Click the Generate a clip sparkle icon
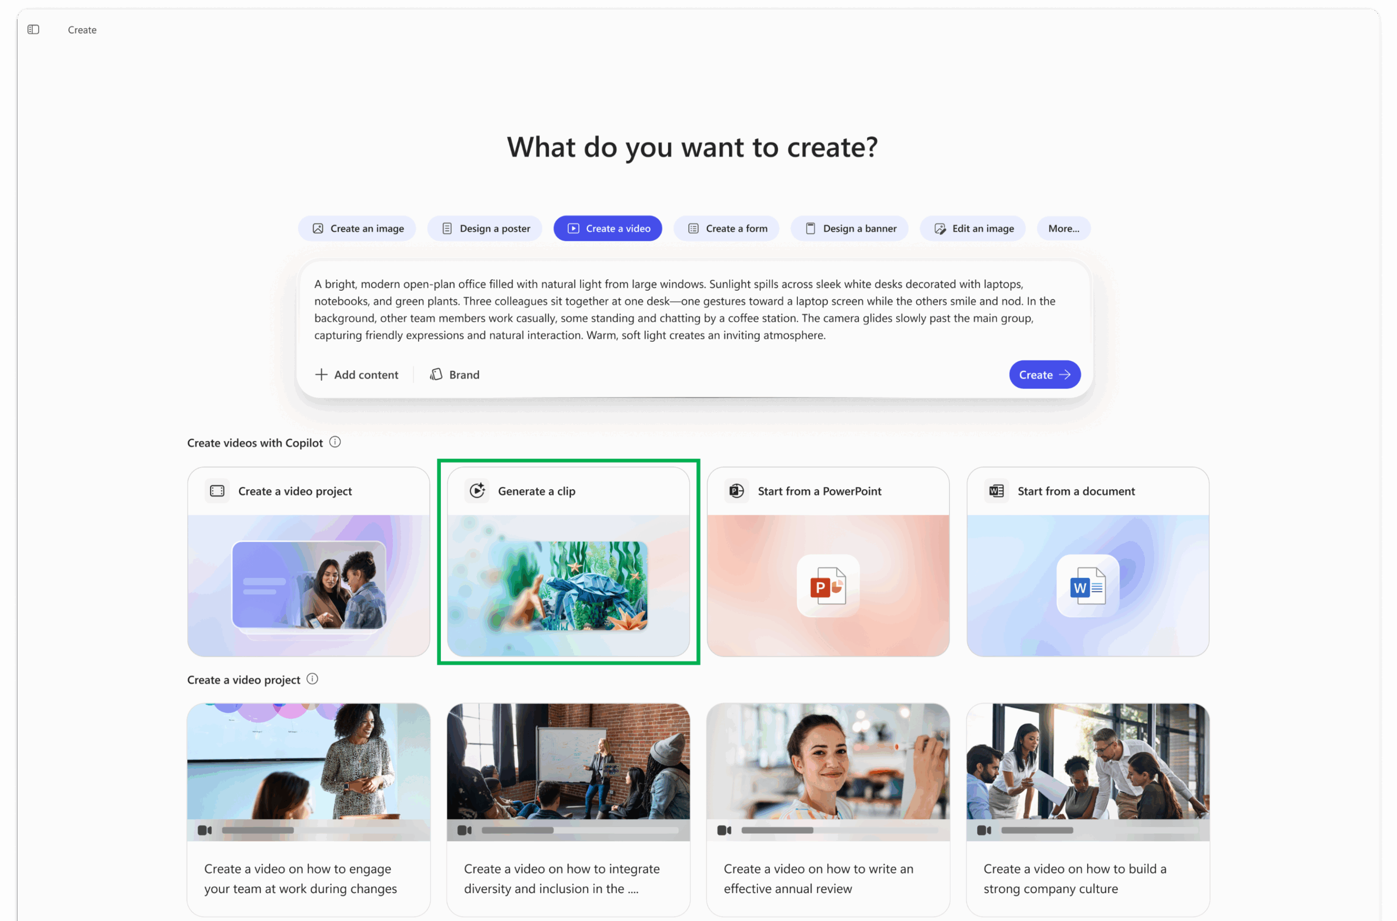This screenshot has width=1397, height=921. [x=477, y=490]
